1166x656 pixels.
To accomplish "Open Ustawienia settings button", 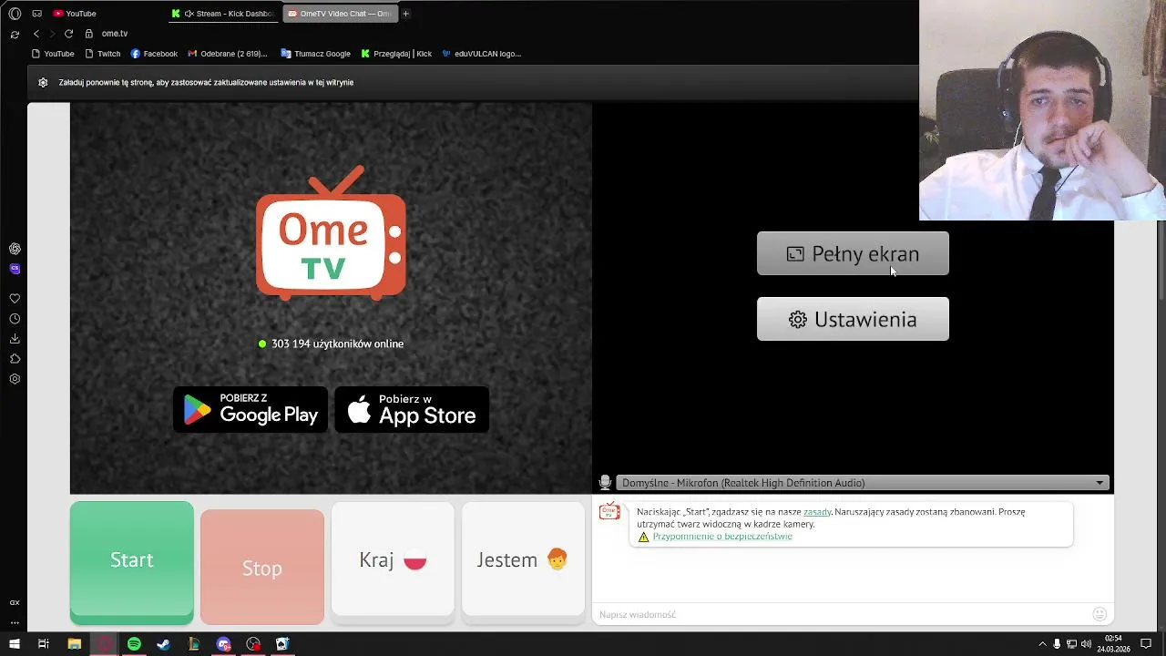I will [853, 319].
